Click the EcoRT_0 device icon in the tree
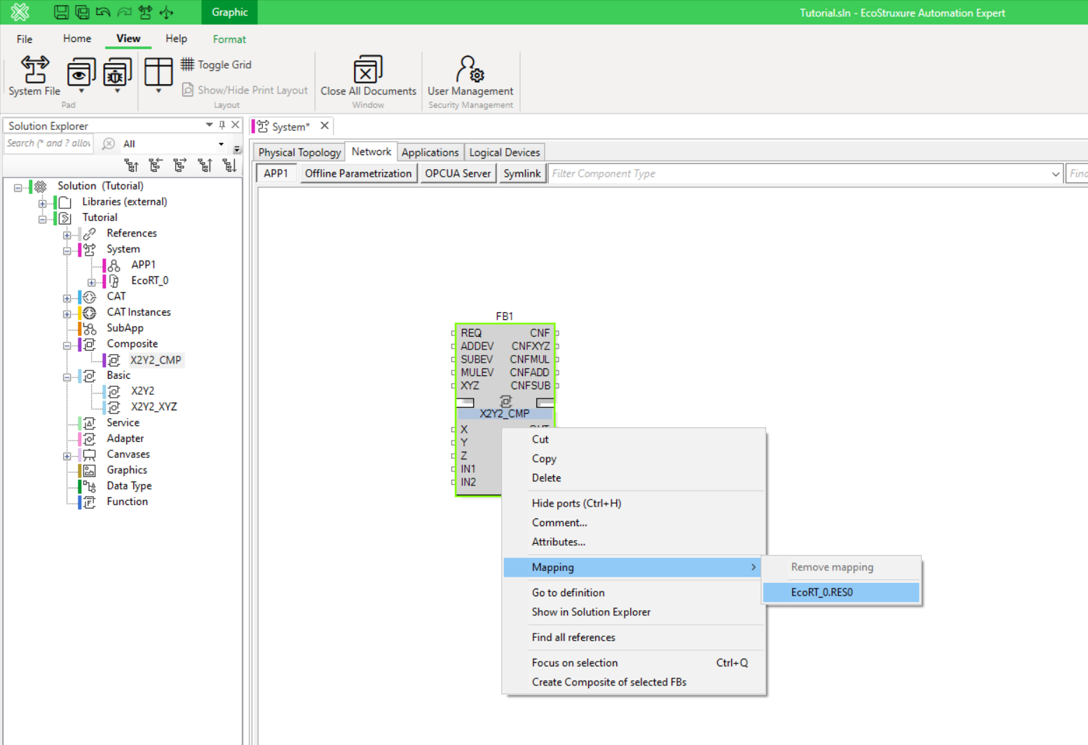 point(114,281)
